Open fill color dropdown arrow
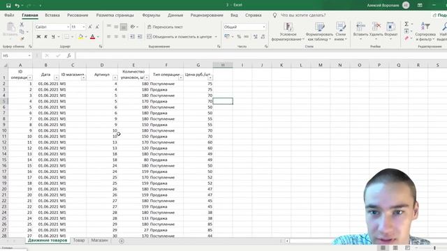447x251 pixels. [86, 37]
